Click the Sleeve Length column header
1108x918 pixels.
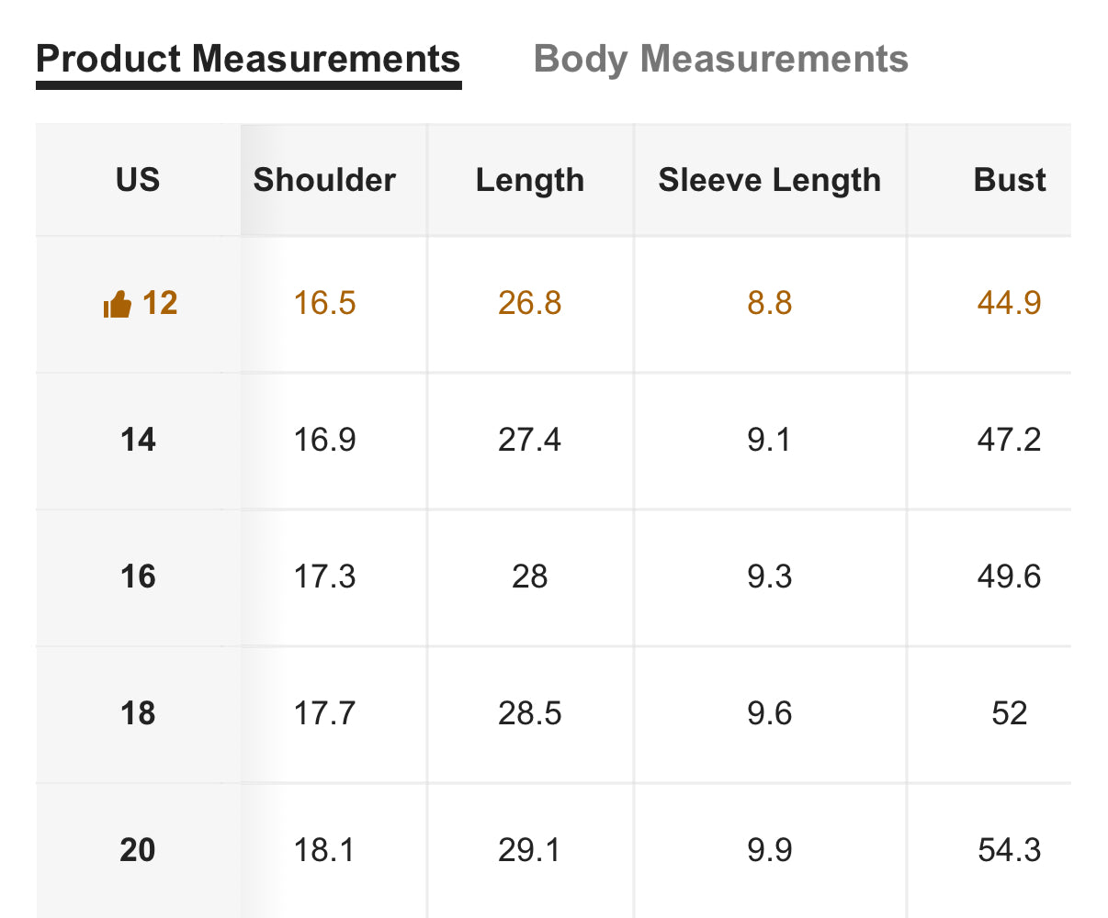[x=770, y=181]
